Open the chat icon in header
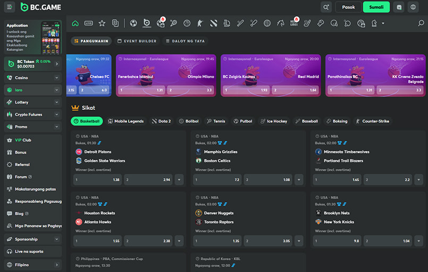 coord(399,7)
